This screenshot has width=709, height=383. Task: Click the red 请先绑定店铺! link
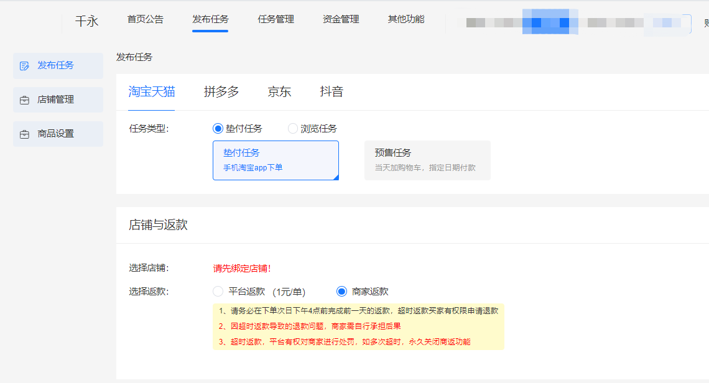tap(242, 269)
